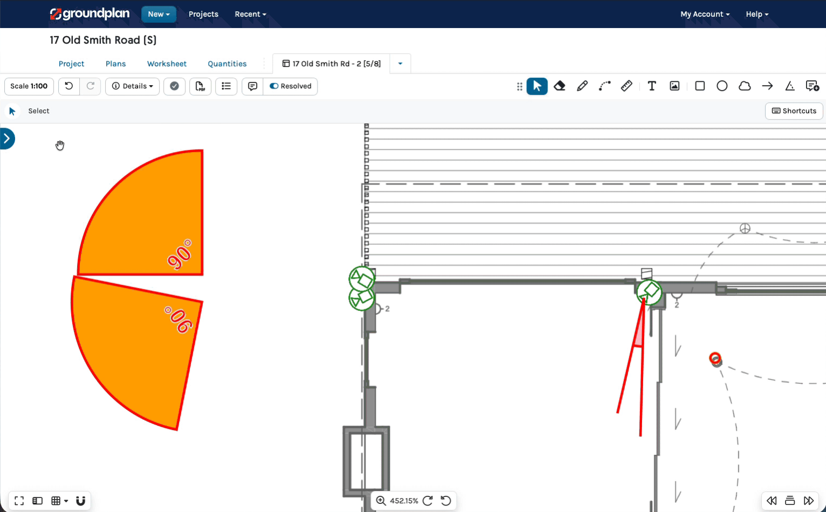Image resolution: width=826 pixels, height=512 pixels.
Task: Undo the last action
Action: click(x=69, y=86)
